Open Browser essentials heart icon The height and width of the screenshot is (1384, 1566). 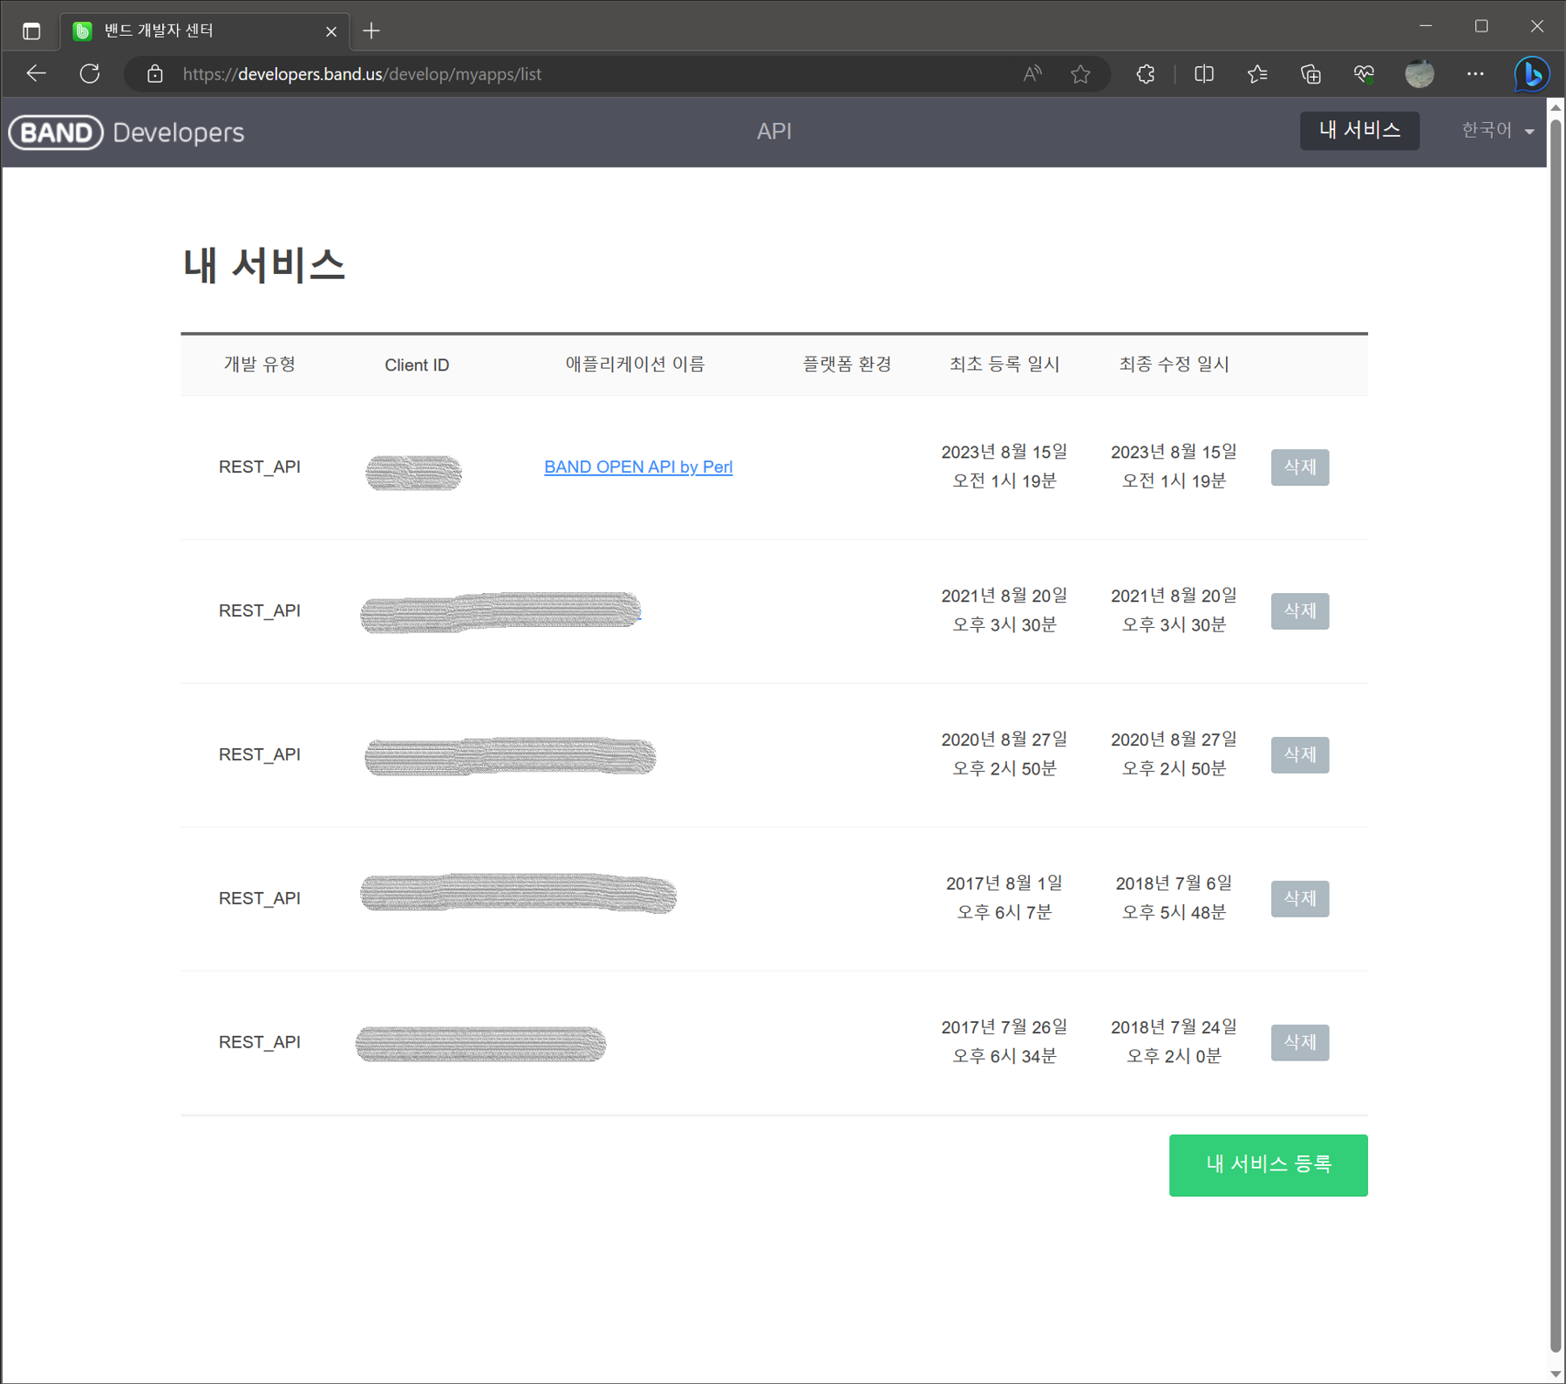point(1364,74)
